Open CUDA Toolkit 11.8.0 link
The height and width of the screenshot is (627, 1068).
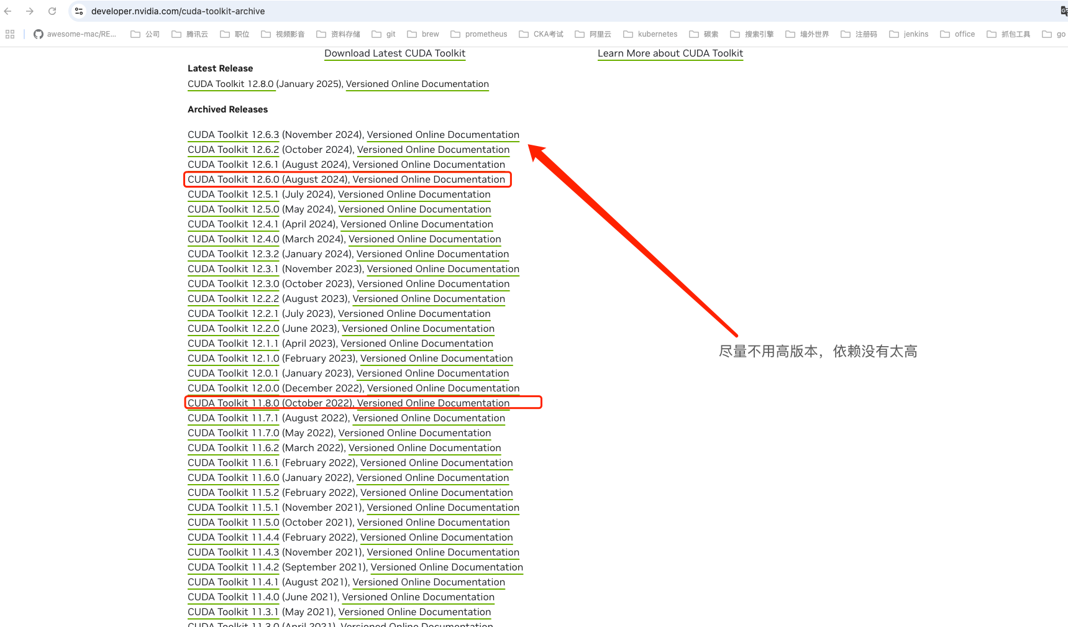click(x=234, y=403)
